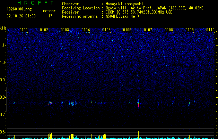The height and width of the screenshot is (139, 218).
Task: Click the ICOM IC-575 receiver details
Action: click(139, 12)
